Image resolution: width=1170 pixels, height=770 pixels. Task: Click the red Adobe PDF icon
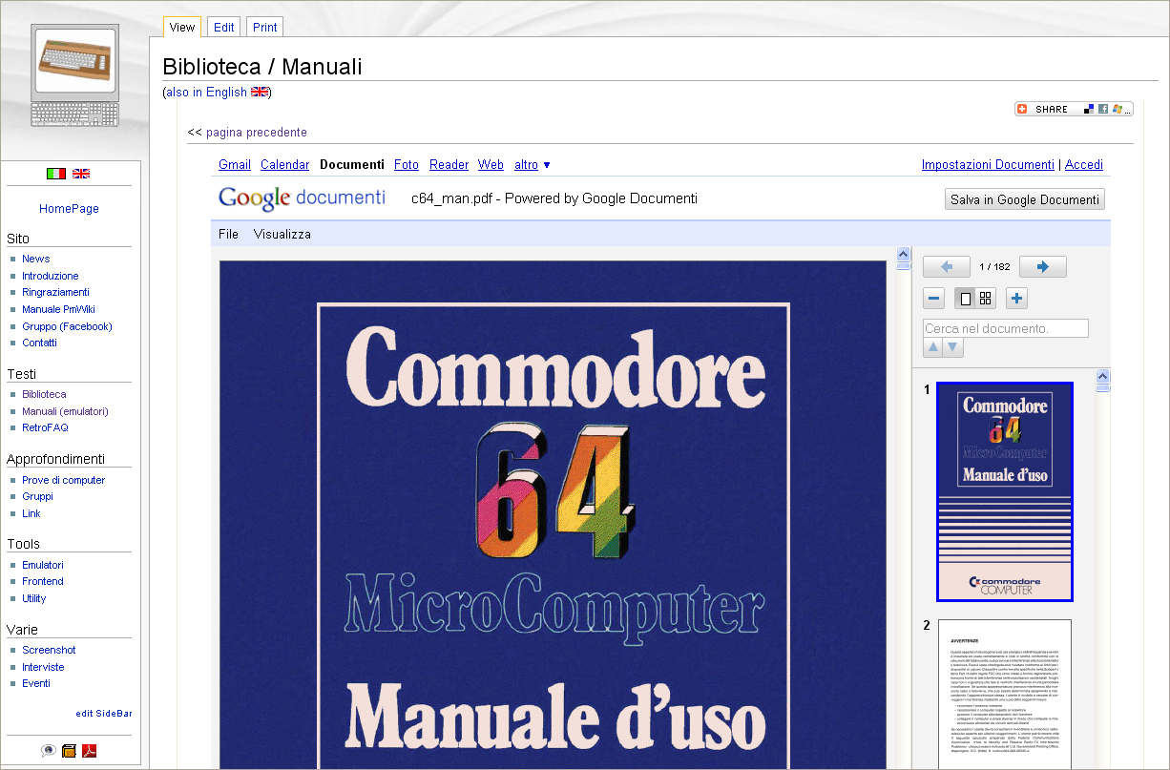[x=90, y=751]
